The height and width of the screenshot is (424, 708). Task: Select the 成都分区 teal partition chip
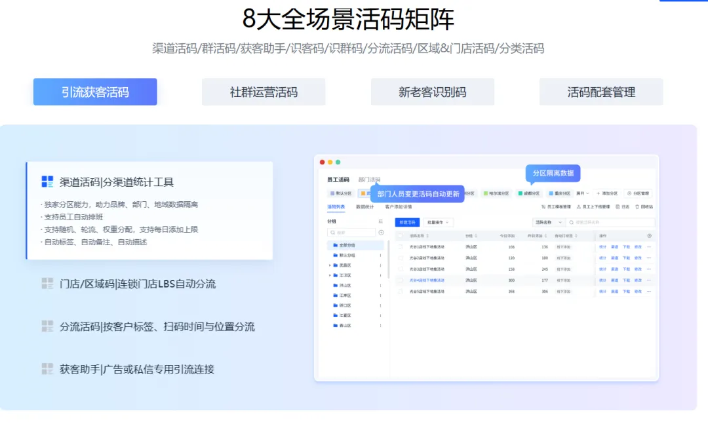(529, 193)
